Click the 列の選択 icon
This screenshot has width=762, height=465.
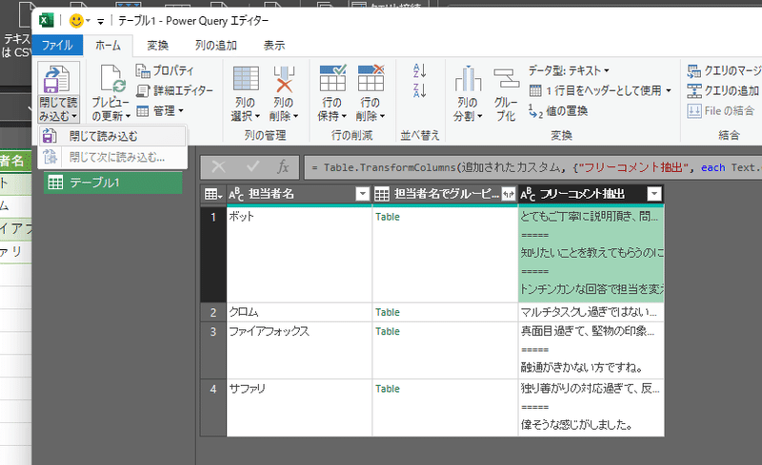pyautogui.click(x=246, y=79)
